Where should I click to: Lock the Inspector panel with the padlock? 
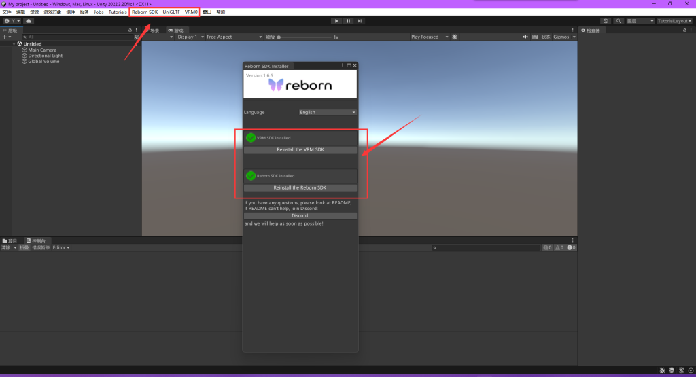coord(682,30)
